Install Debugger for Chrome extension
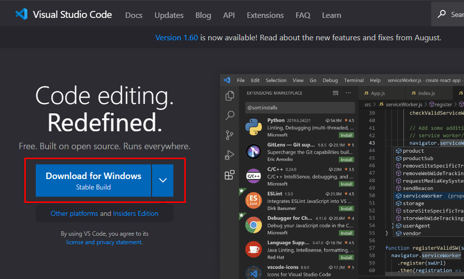The height and width of the screenshot is (279, 464). coord(346,233)
